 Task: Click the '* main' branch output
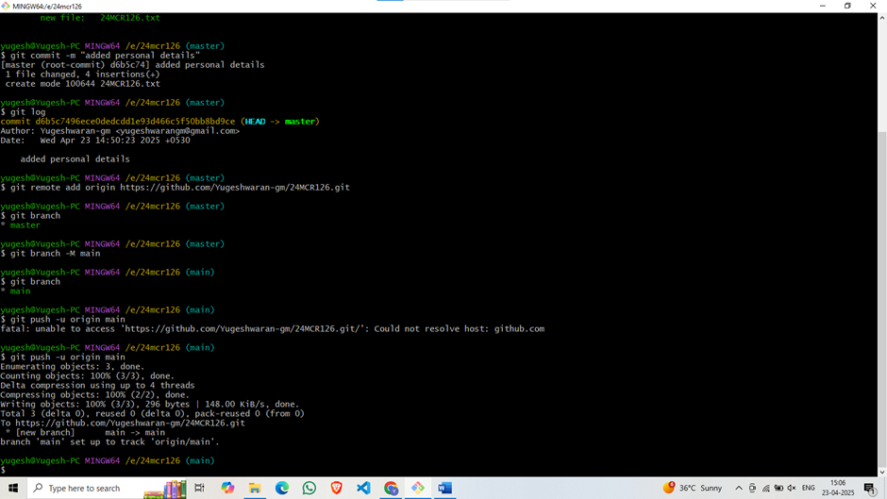(15, 291)
